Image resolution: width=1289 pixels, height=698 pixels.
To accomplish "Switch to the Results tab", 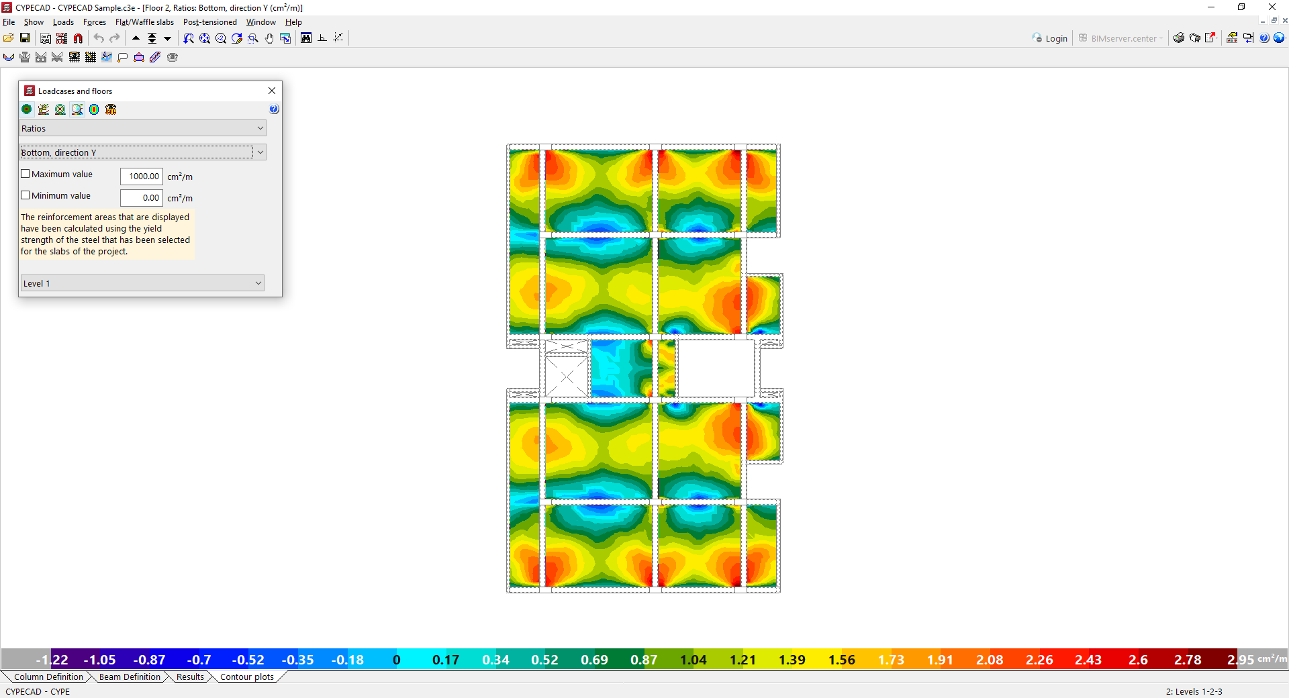I will tap(190, 677).
